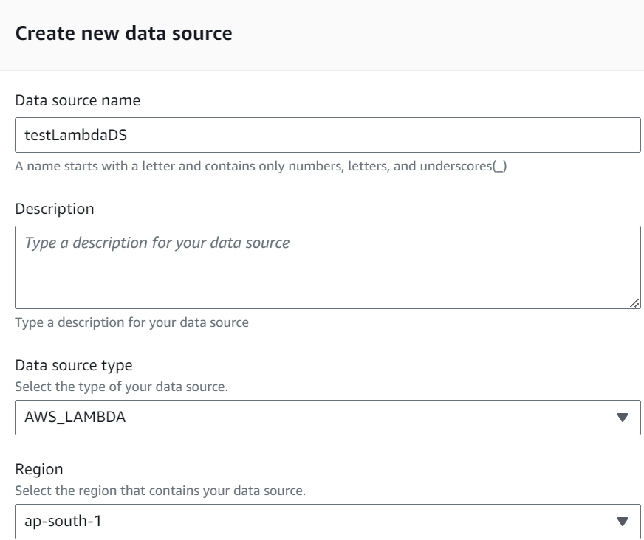Image resolution: width=644 pixels, height=540 pixels.
Task: Click the "Data source name" field label
Action: [x=78, y=100]
